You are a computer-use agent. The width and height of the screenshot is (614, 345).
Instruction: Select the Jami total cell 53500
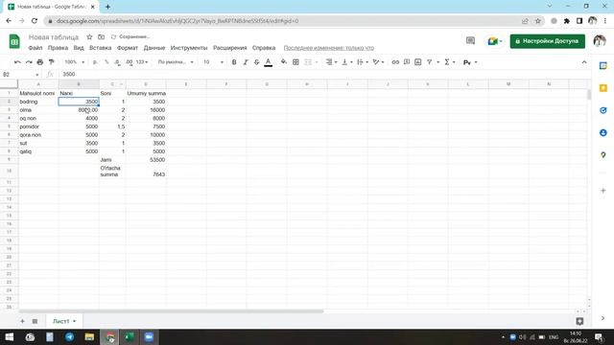(146, 160)
